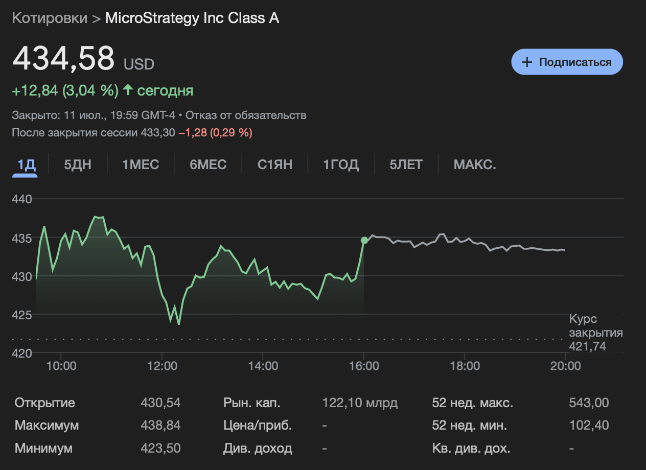Image resolution: width=646 pixels, height=470 pixels.
Task: Click the 12:00 time axis label
Action: coord(161,366)
